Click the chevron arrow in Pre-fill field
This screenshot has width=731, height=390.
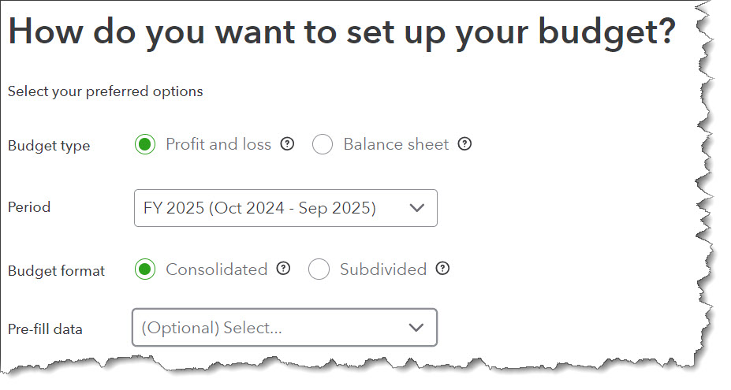tap(416, 328)
